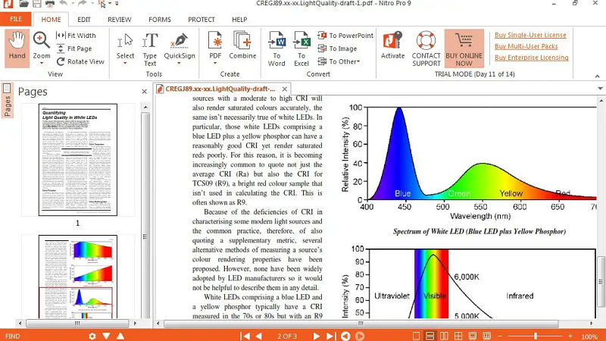Screen dimensions: 606x341
Task: Click the print icon in quick access toolbar
Action: click(49, 5)
